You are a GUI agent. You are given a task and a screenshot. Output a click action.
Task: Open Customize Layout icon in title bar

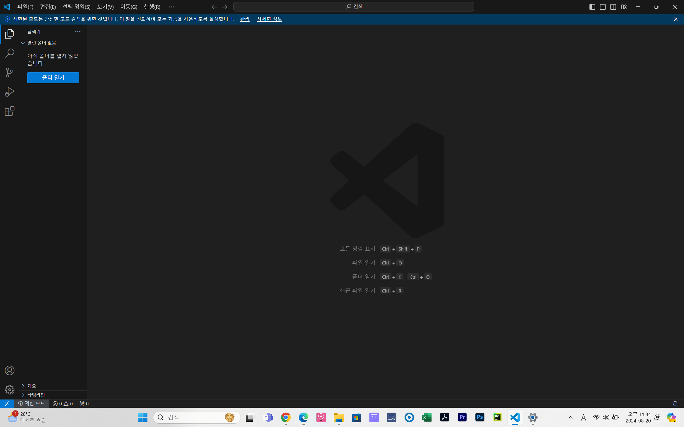tap(624, 7)
